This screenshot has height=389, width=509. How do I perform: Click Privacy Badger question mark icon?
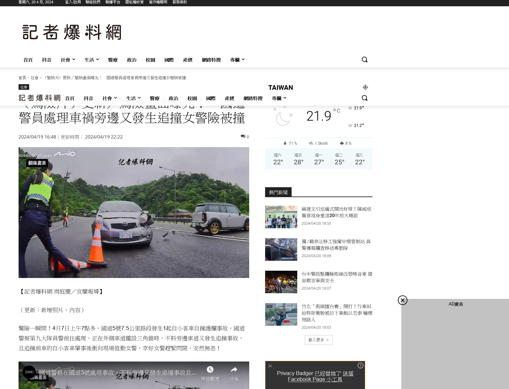tap(360, 365)
